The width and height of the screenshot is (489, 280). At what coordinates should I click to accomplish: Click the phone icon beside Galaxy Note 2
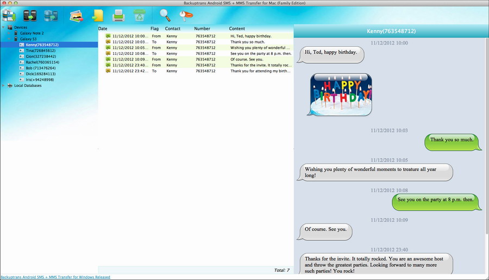16,33
